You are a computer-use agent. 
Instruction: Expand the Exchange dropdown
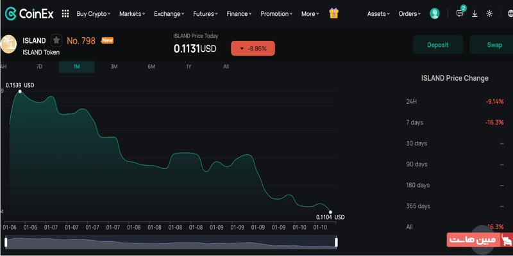coord(169,13)
